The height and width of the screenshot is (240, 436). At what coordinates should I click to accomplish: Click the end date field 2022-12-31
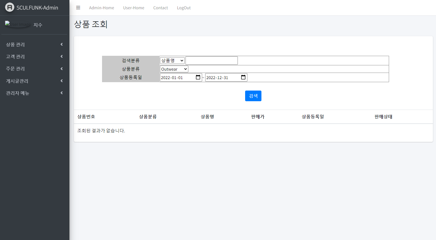click(226, 77)
